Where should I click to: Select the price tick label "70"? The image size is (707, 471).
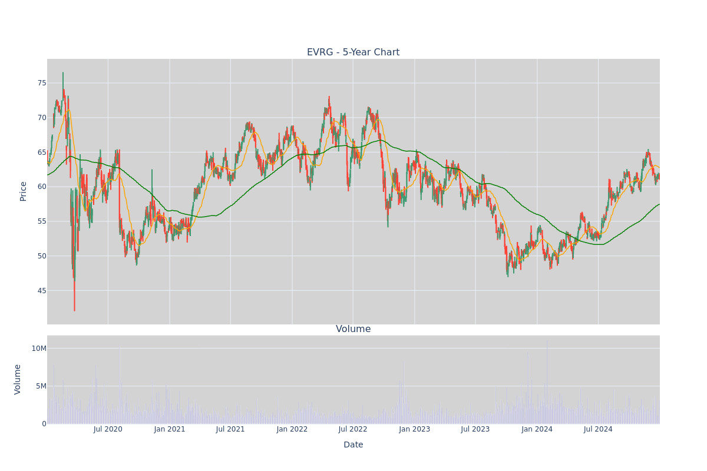pos(41,118)
